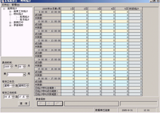The width and height of the screenshot is (160, 113).
Task: Decrease the month 08 spinner
Action: coord(24,68)
